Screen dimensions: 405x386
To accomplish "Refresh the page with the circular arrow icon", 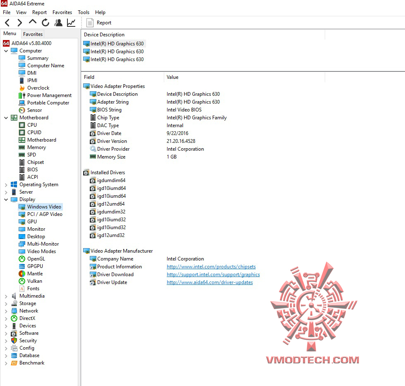I will coord(46,23).
